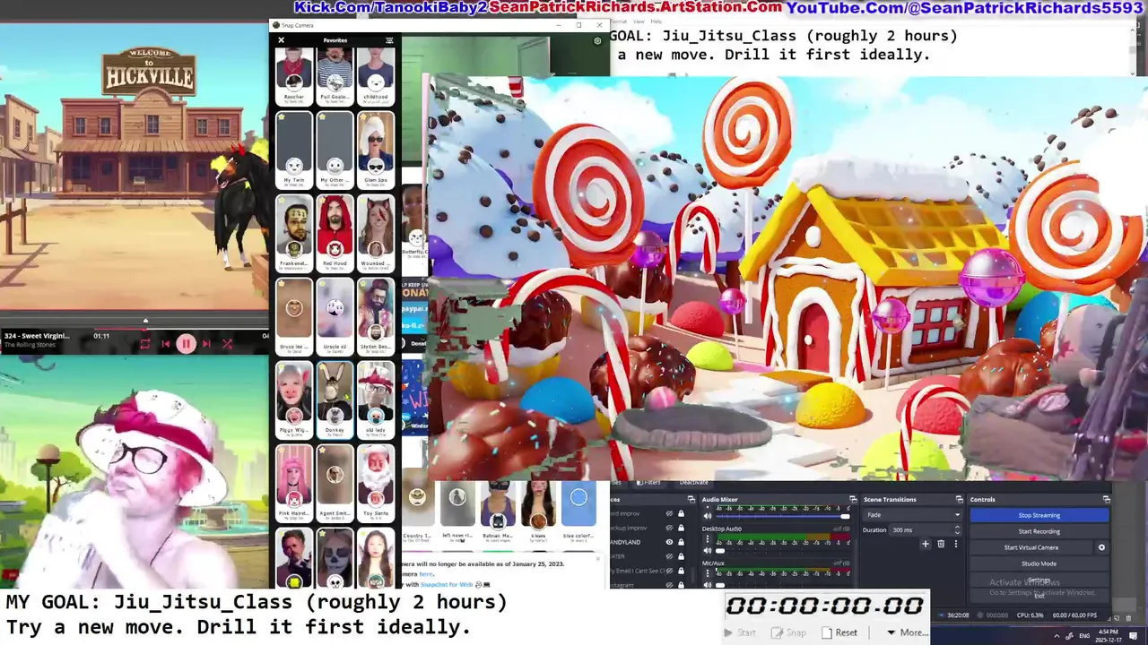This screenshot has width=1148, height=645.
Task: Open scene transition more-options menu
Action: click(955, 544)
